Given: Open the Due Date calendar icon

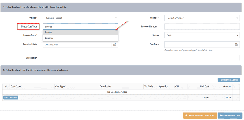Looking at the screenshot, I should tap(236, 45).
